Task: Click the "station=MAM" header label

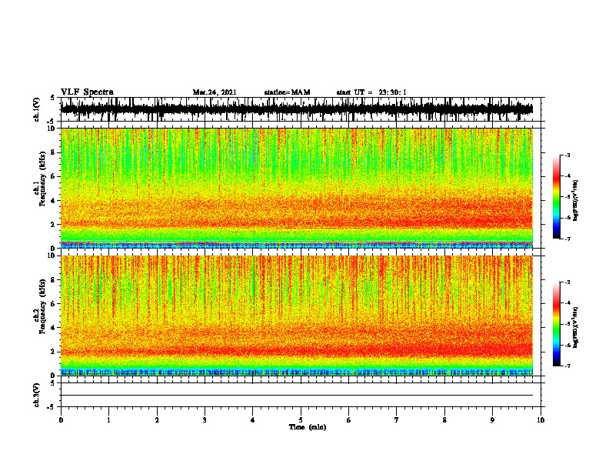Action: [287, 92]
